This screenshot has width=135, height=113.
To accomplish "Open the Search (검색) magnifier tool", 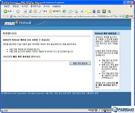I will tap(43, 11).
